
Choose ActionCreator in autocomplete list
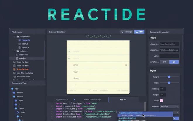(x=128, y=118)
